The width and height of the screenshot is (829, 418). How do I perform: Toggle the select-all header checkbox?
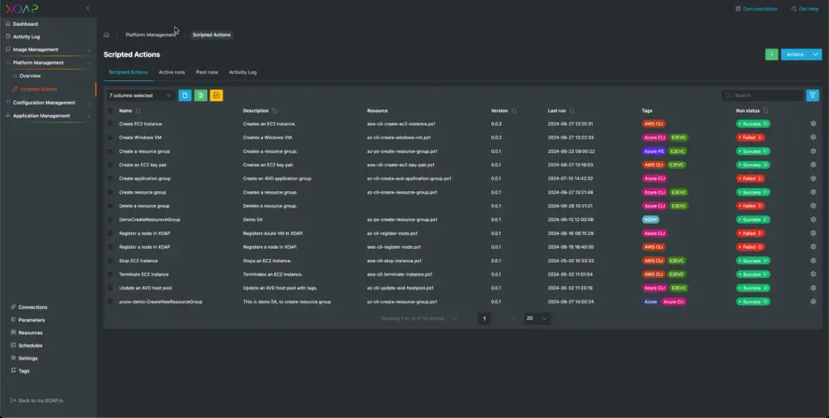click(x=110, y=111)
